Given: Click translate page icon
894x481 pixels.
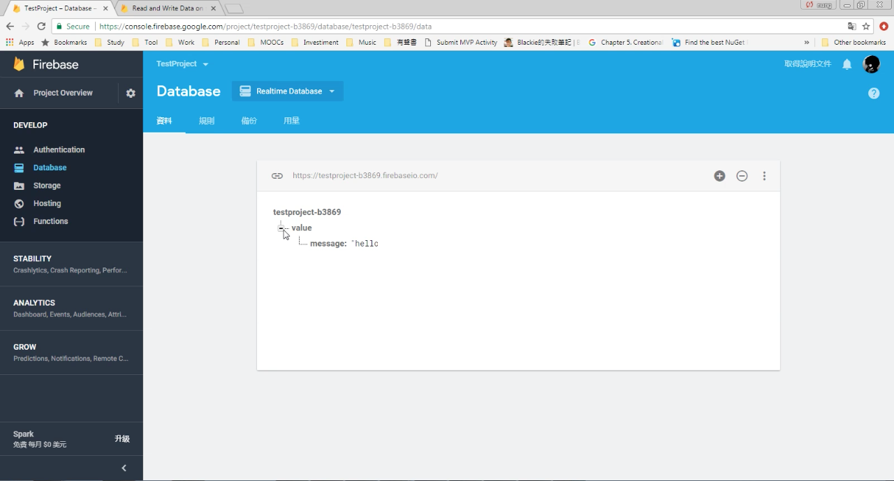Looking at the screenshot, I should click(x=851, y=27).
